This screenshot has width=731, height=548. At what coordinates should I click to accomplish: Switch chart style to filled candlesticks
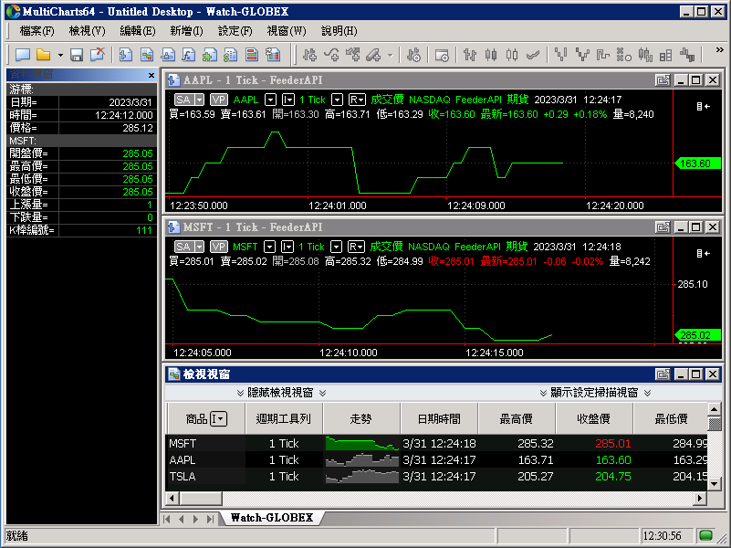pos(491,55)
